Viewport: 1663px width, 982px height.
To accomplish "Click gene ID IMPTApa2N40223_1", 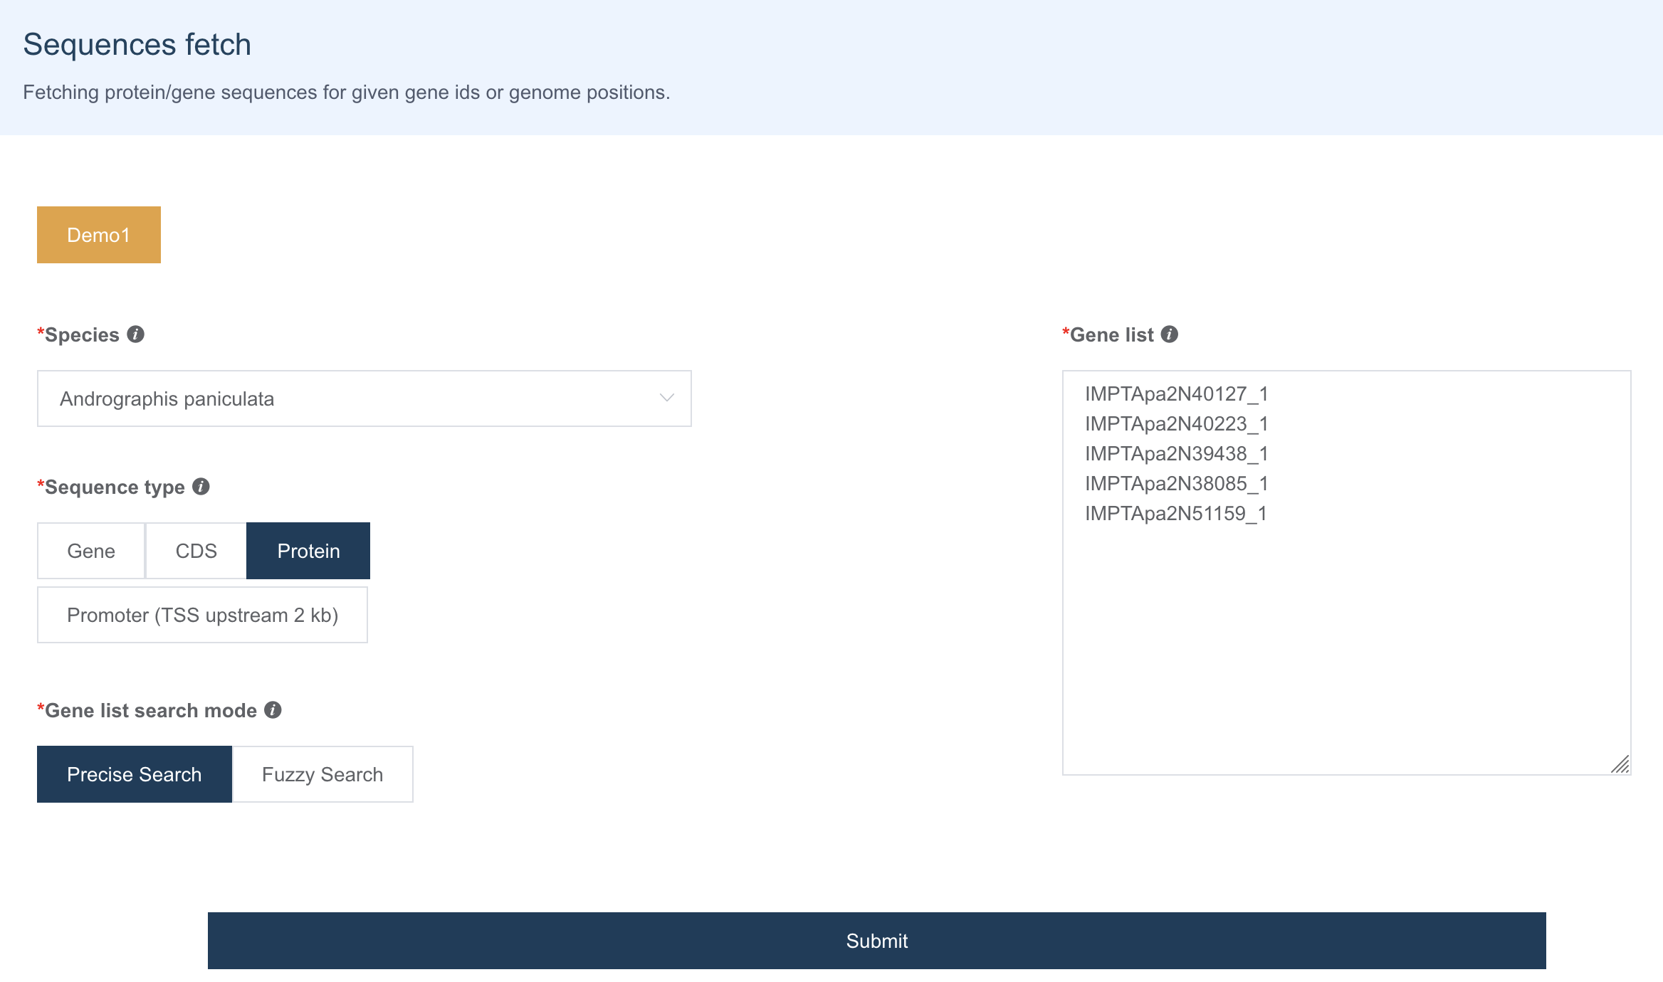I will coord(1177,424).
